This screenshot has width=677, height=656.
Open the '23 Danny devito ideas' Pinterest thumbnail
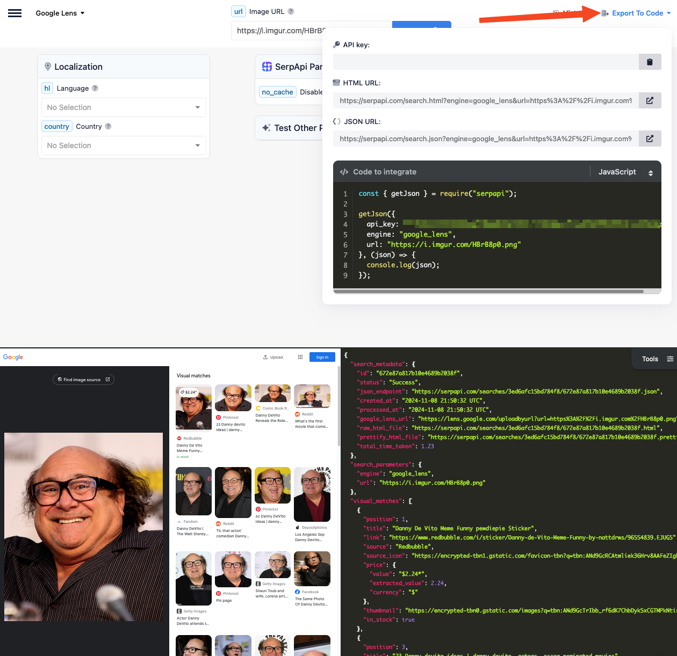(x=233, y=398)
